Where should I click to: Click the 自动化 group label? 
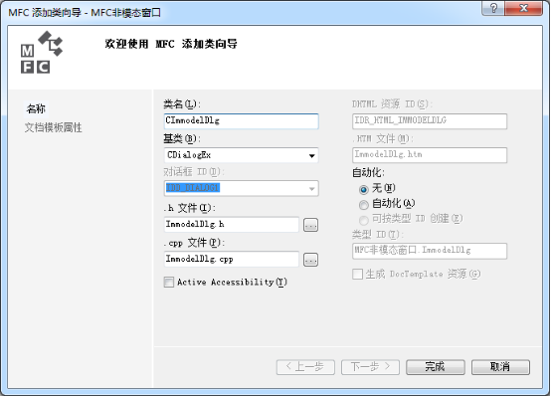368,172
